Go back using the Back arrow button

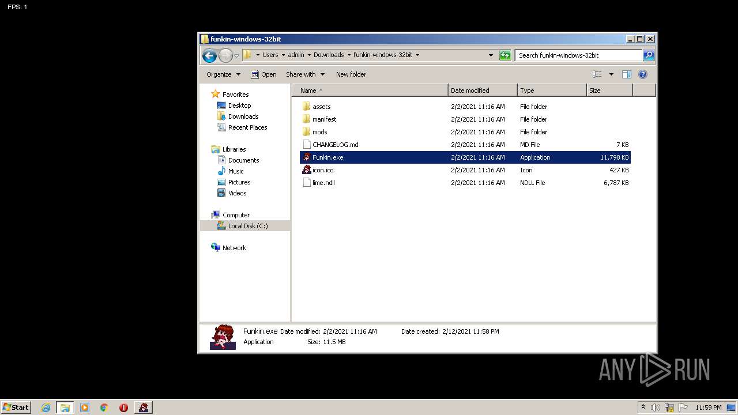coord(209,55)
